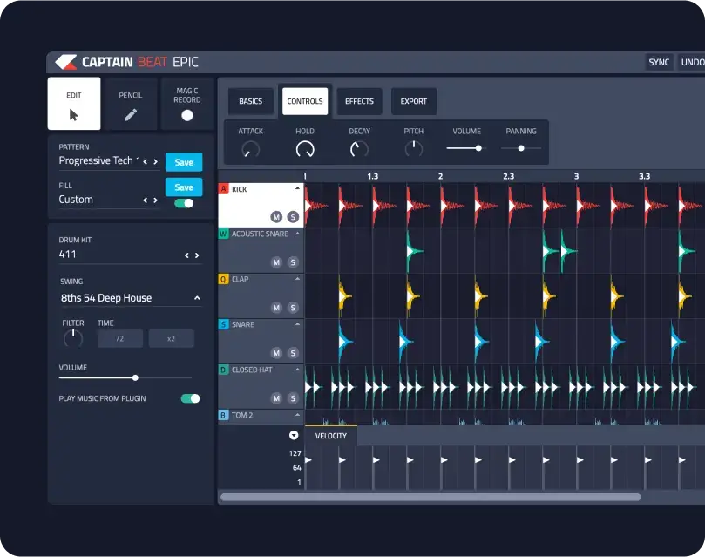Click the Hold knob
Image resolution: width=705 pixels, height=557 pixels.
coord(305,149)
